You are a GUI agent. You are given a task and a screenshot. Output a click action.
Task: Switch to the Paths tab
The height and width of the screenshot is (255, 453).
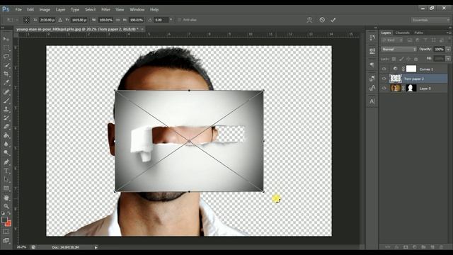pyautogui.click(x=418, y=33)
